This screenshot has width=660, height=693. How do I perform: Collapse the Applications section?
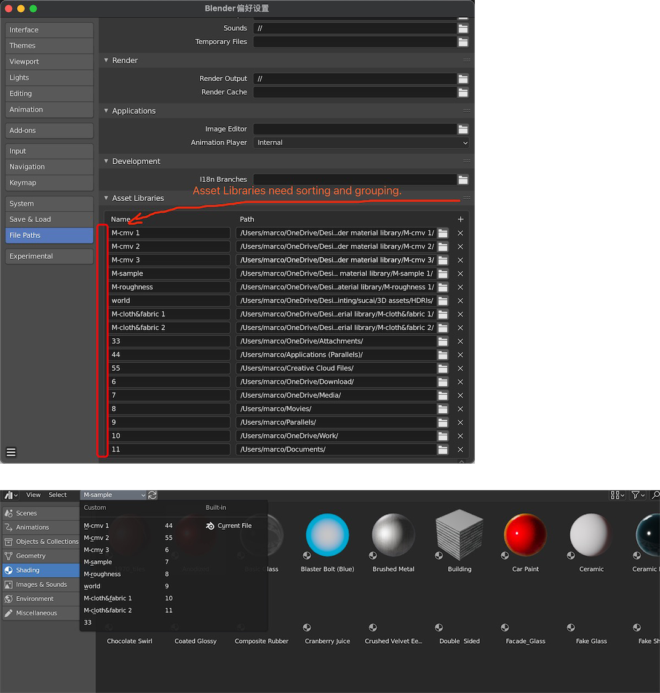click(106, 111)
